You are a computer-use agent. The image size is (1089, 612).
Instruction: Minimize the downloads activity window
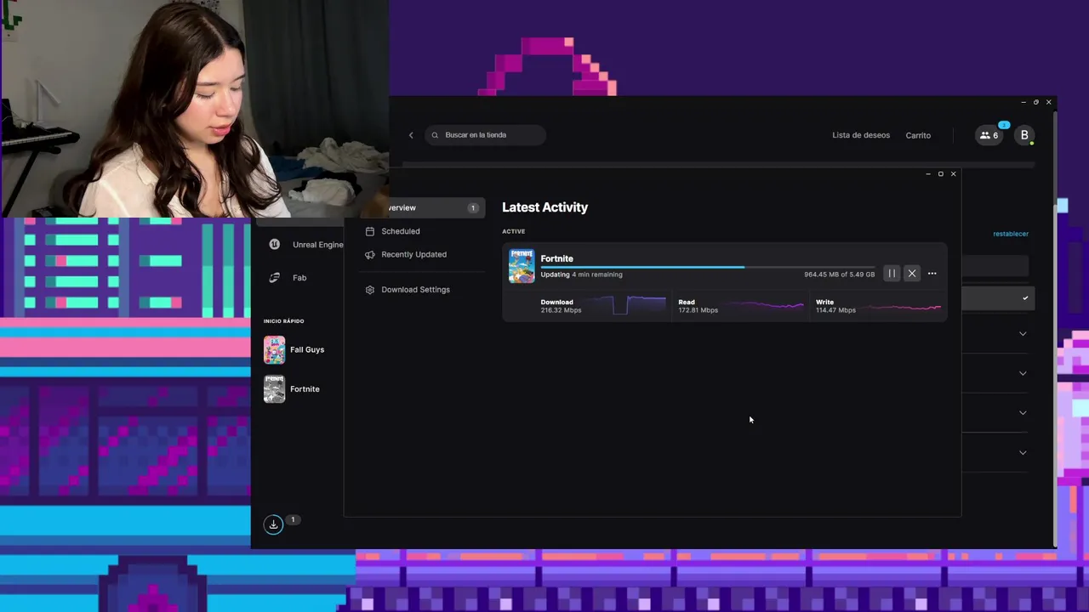click(x=927, y=174)
